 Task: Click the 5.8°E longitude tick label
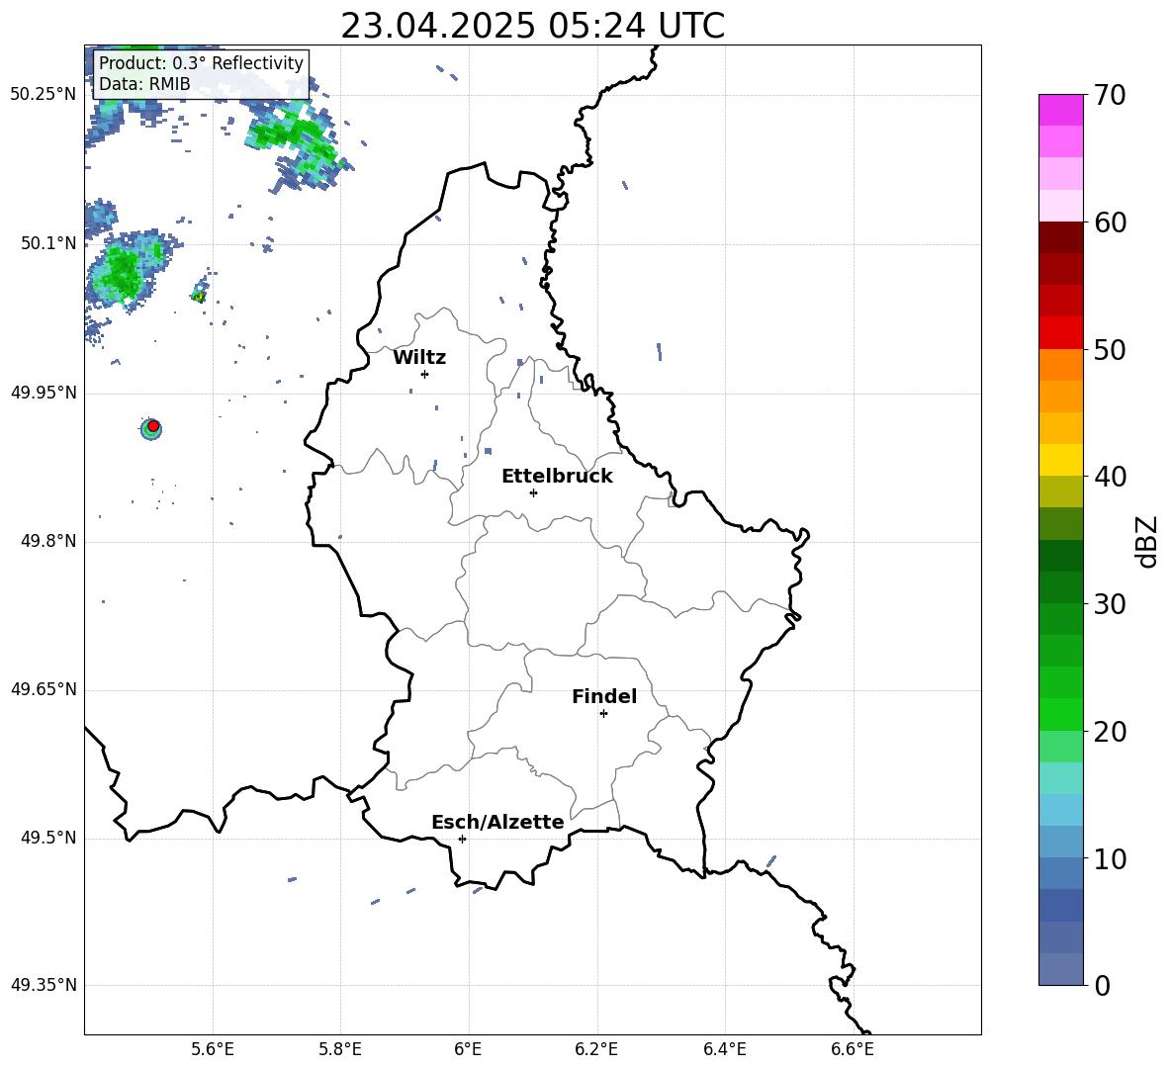[340, 1049]
